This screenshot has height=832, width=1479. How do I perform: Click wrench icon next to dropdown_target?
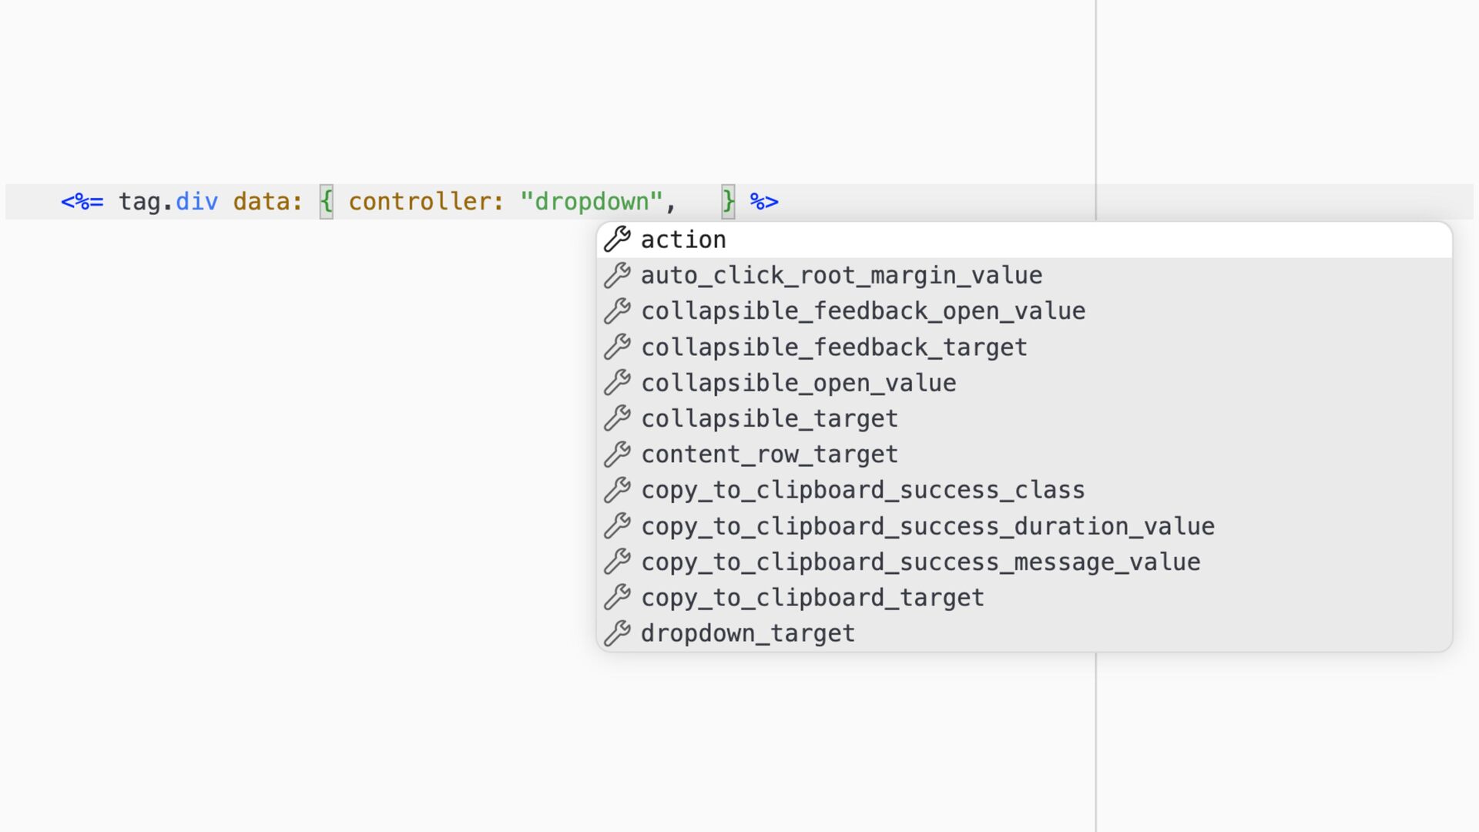coord(617,633)
